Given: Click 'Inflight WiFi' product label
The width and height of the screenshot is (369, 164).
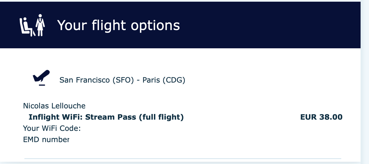Looking at the screenshot, I should pyautogui.click(x=56, y=117).
